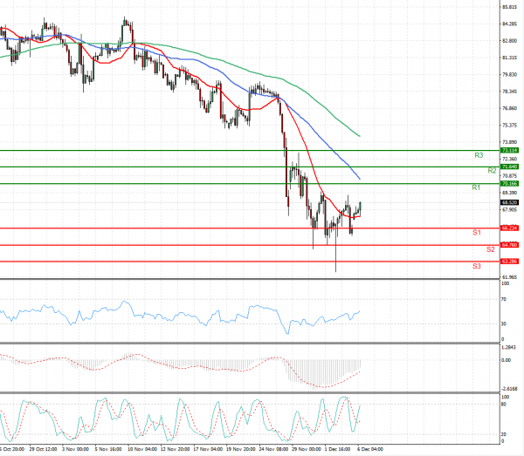Select the 66.234 red price tag

click(510, 228)
